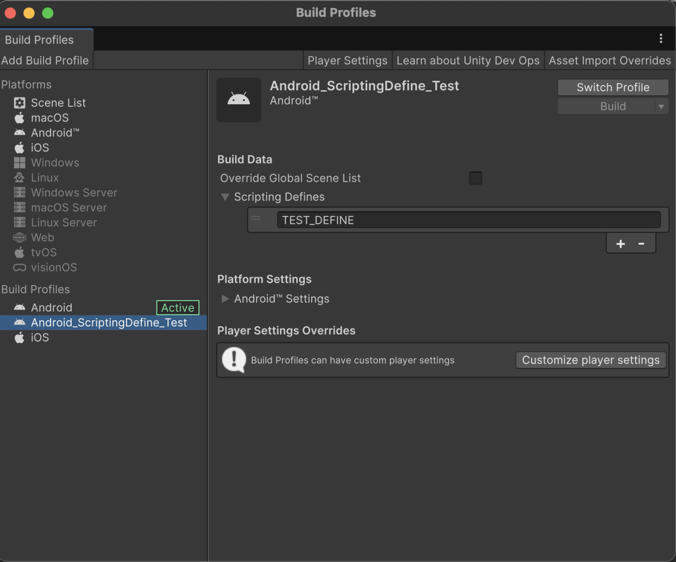Image resolution: width=676 pixels, height=562 pixels.
Task: Select the Scene List row
Action: click(x=104, y=103)
